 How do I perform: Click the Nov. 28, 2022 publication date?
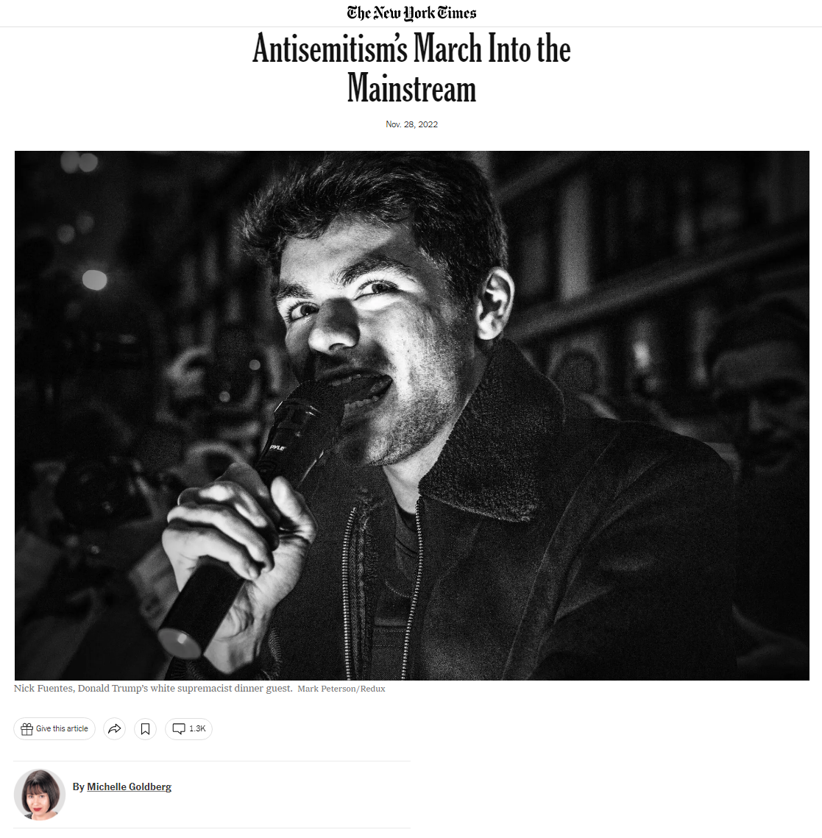pos(411,124)
